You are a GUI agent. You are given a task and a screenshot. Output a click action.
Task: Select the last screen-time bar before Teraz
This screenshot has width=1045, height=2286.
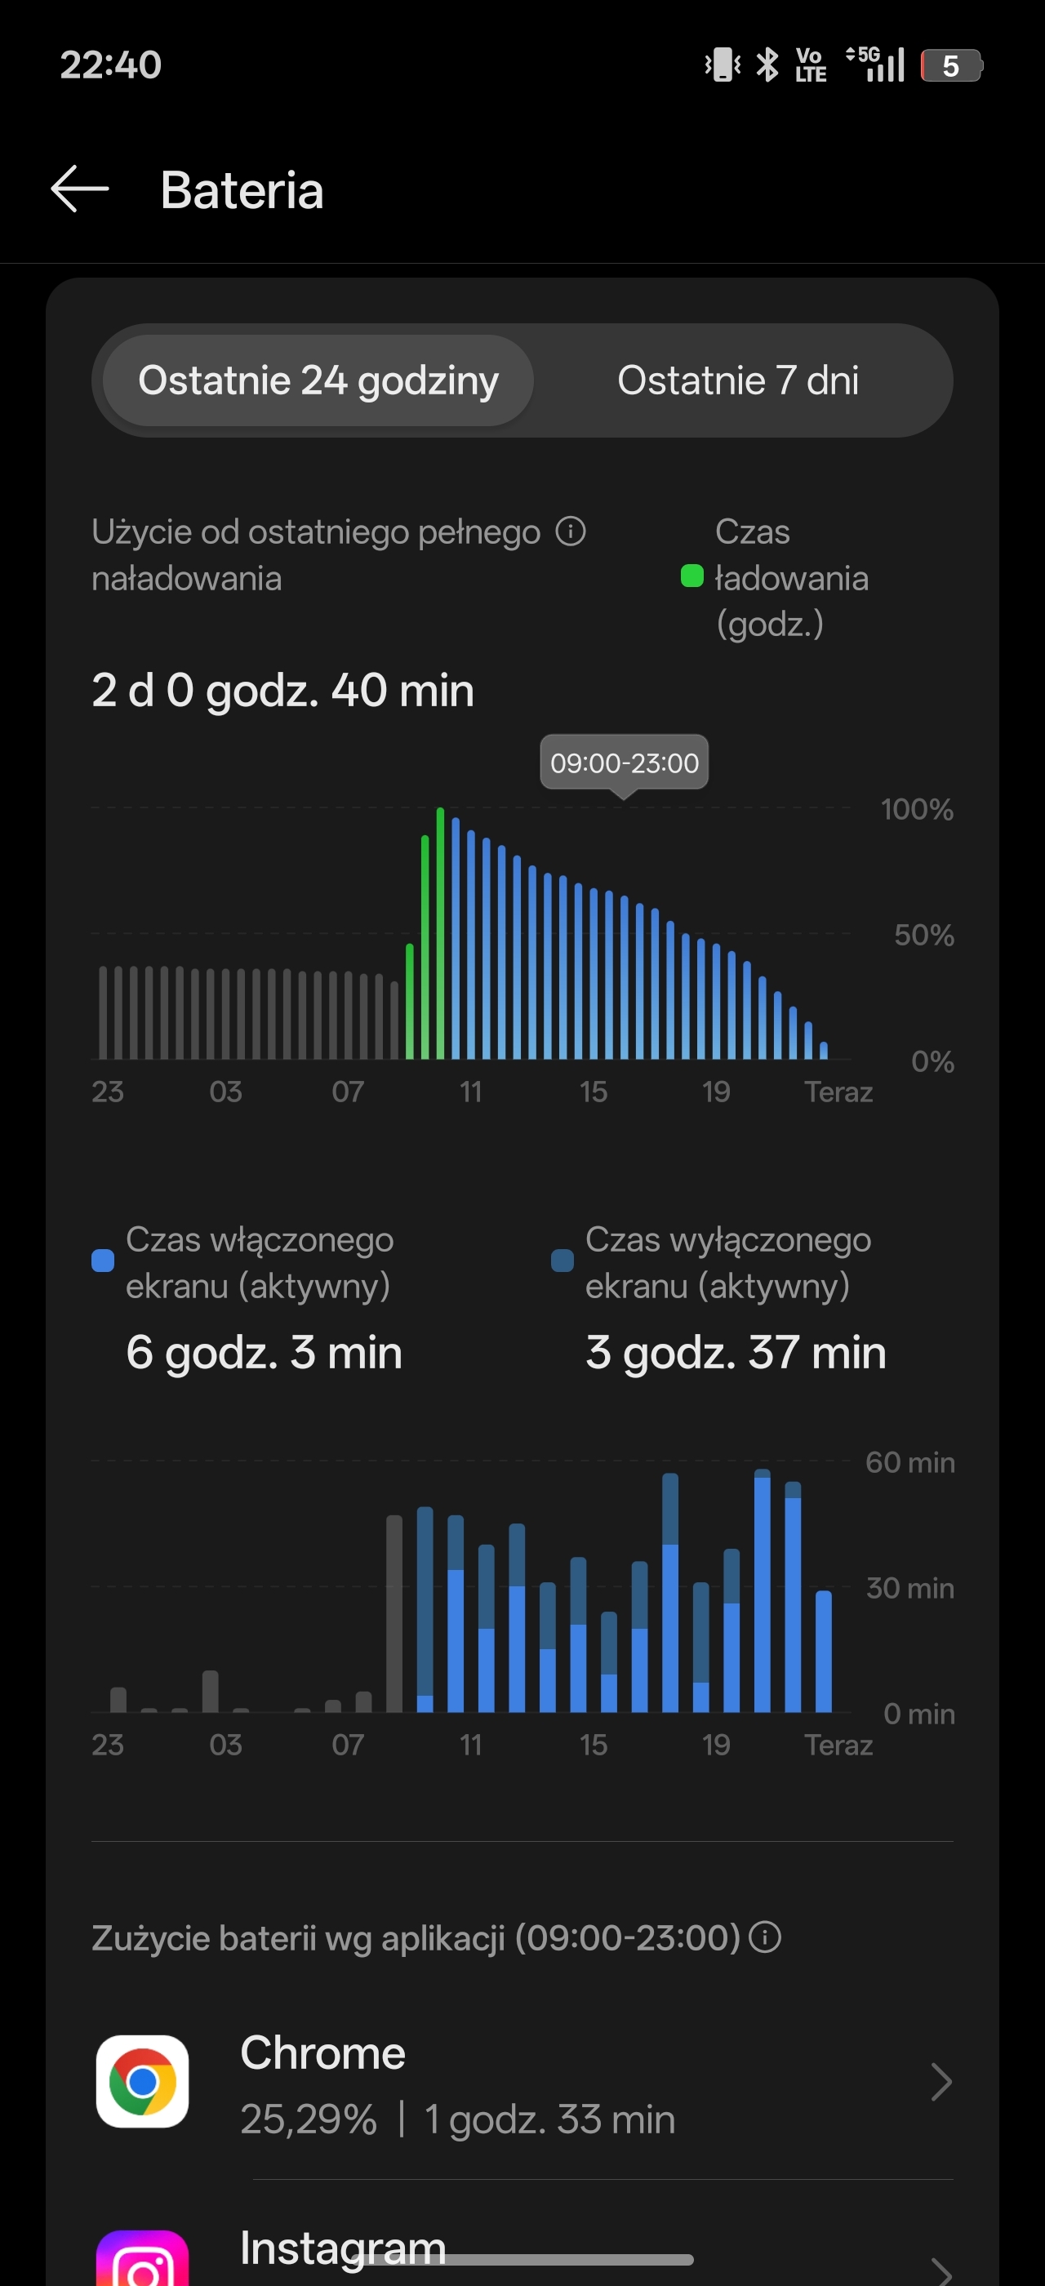click(x=823, y=1651)
